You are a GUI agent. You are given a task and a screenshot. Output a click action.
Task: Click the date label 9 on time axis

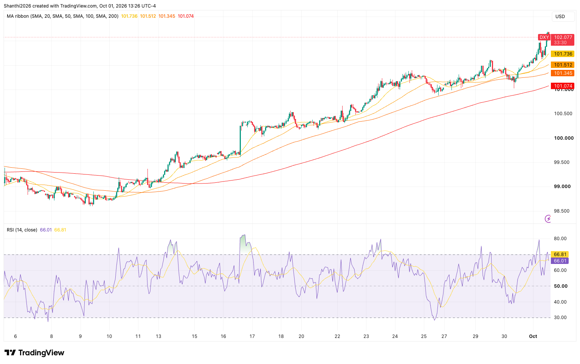[80, 336]
